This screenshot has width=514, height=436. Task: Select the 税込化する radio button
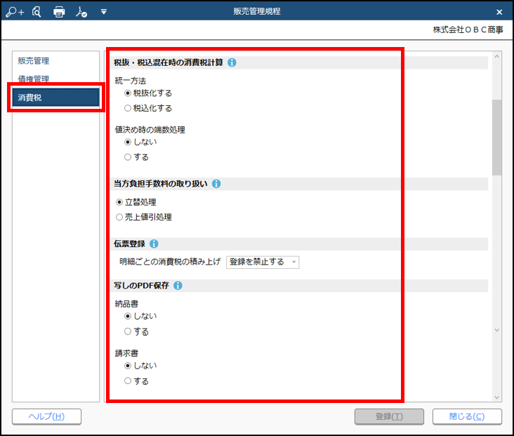coord(128,108)
